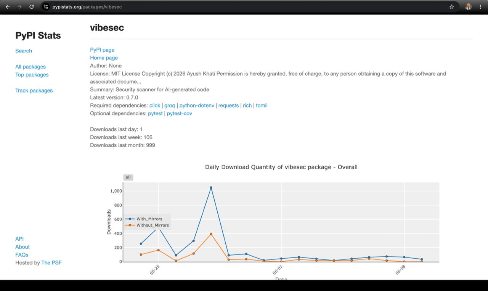This screenshot has width=488, height=291.
Task: Bookmark this page with the star icon
Action: pos(452,7)
